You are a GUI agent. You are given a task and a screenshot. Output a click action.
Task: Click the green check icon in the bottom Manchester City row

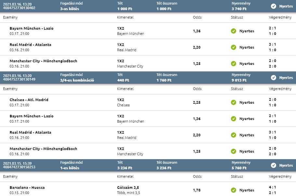pos(234,151)
